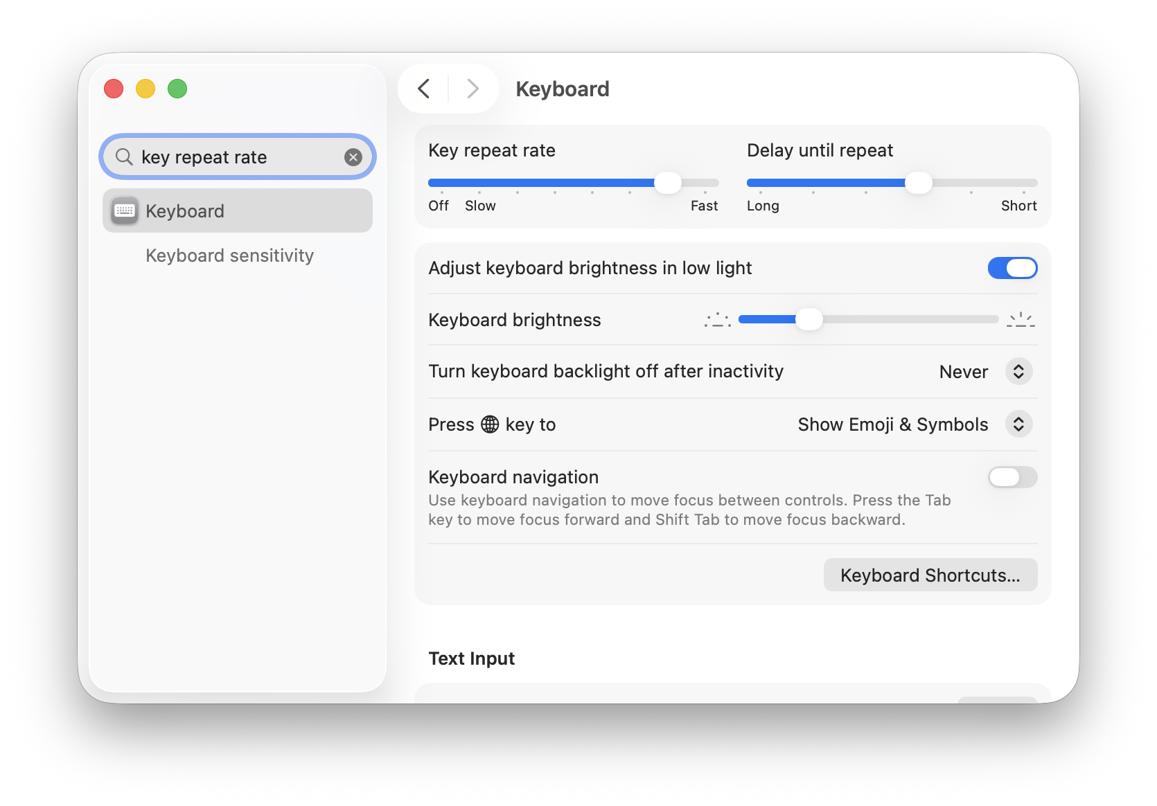The width and height of the screenshot is (1157, 806).
Task: Go back with the left chevron
Action: 424,89
